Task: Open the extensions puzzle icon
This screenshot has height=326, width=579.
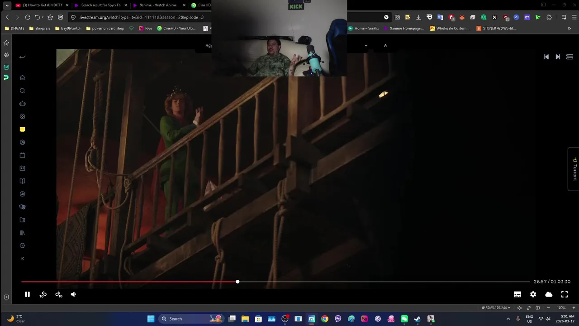Action: click(549, 17)
